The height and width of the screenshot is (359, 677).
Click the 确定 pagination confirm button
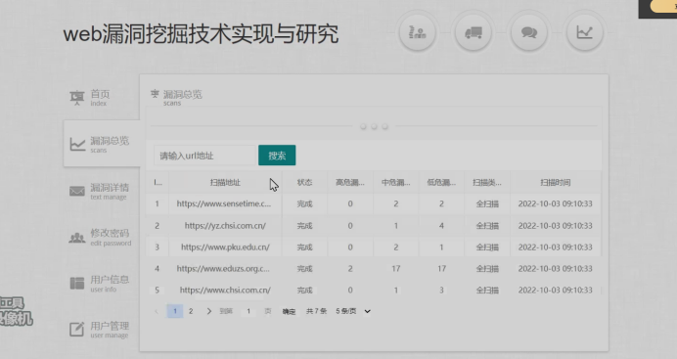point(289,311)
